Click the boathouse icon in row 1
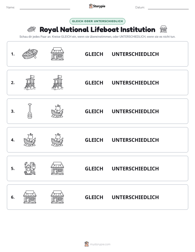 pos(57,54)
